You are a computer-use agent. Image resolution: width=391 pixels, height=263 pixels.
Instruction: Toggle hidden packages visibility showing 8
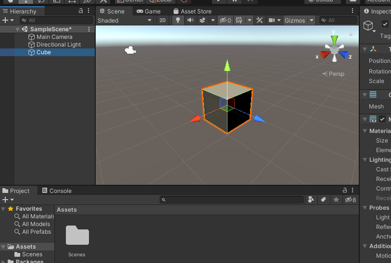350,200
